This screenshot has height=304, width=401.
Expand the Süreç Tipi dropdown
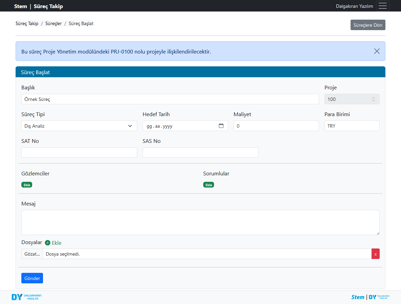[79, 126]
